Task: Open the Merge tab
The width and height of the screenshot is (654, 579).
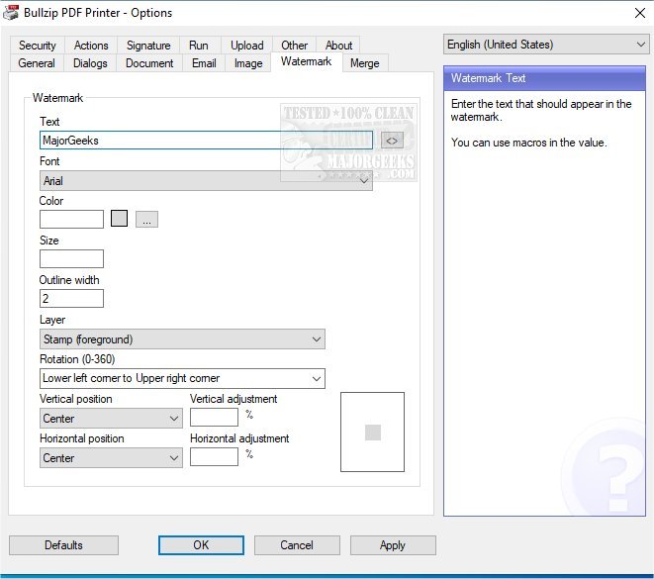Action: (x=365, y=63)
